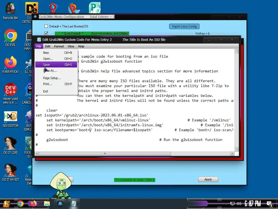Click the 'set isopath=' line in editor

pyautogui.click(x=92, y=115)
